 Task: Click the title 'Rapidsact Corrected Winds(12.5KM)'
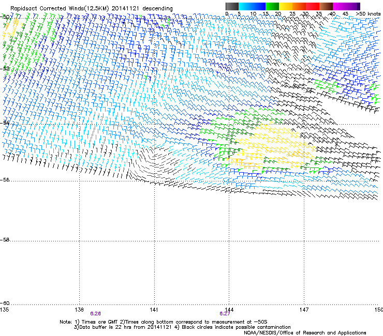(x=60, y=9)
